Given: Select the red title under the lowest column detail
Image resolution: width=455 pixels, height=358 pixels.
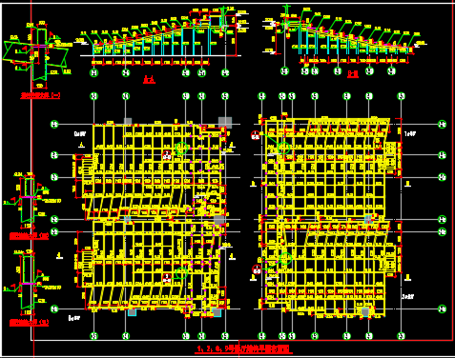Looking at the screenshot, I should (29, 323).
